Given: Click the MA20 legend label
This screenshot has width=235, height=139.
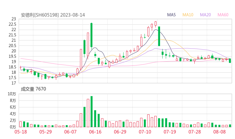Looking at the screenshot, I should point(205,15).
